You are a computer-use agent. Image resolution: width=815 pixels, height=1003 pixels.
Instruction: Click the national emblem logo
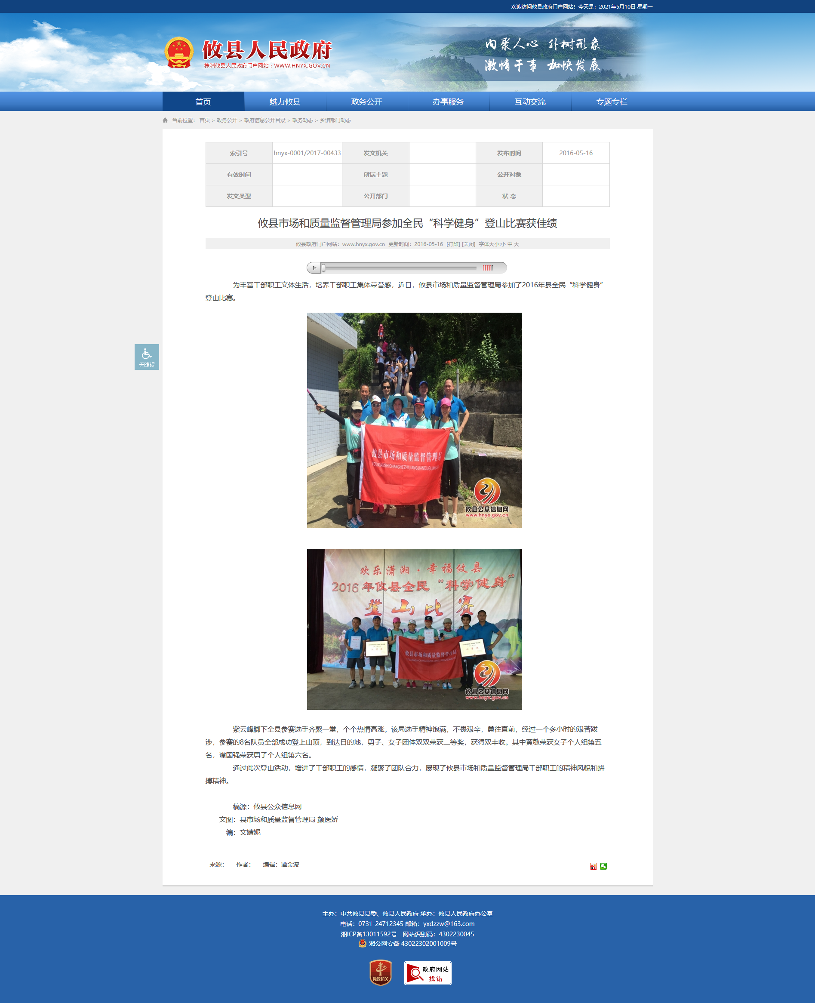coord(179,52)
